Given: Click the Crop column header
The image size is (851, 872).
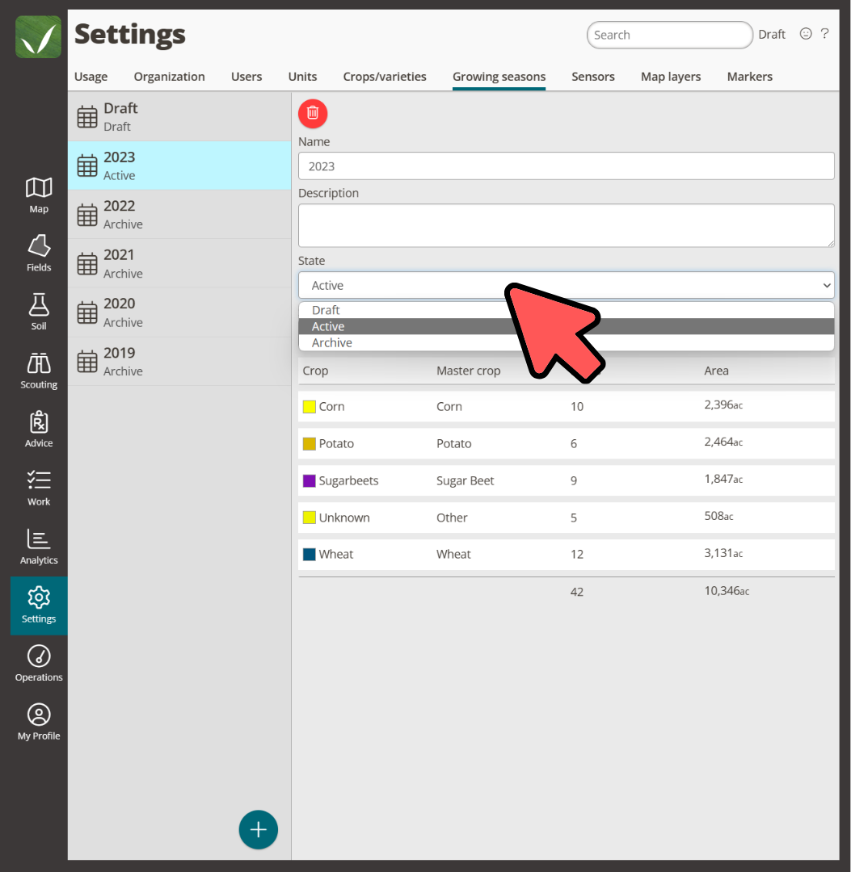Looking at the screenshot, I should point(315,371).
